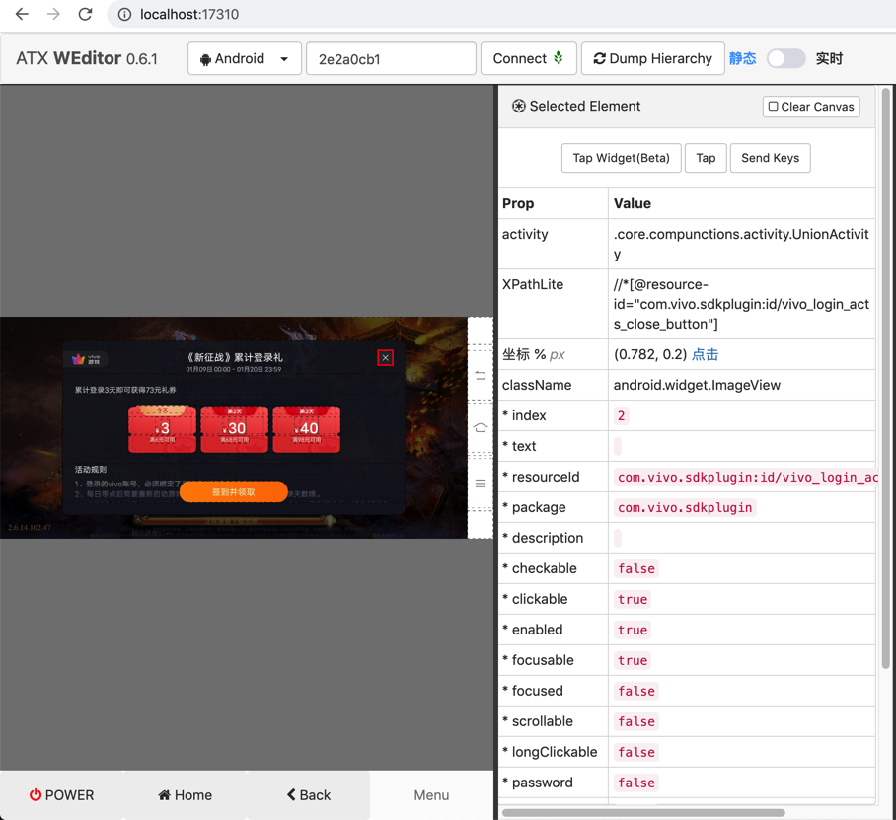
Task: Click the Home button in bottom bar
Action: pos(186,795)
